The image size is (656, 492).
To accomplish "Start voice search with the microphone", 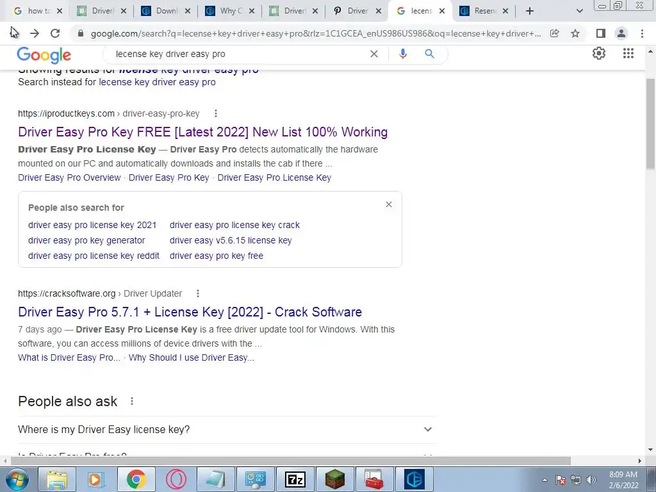I will [x=403, y=54].
